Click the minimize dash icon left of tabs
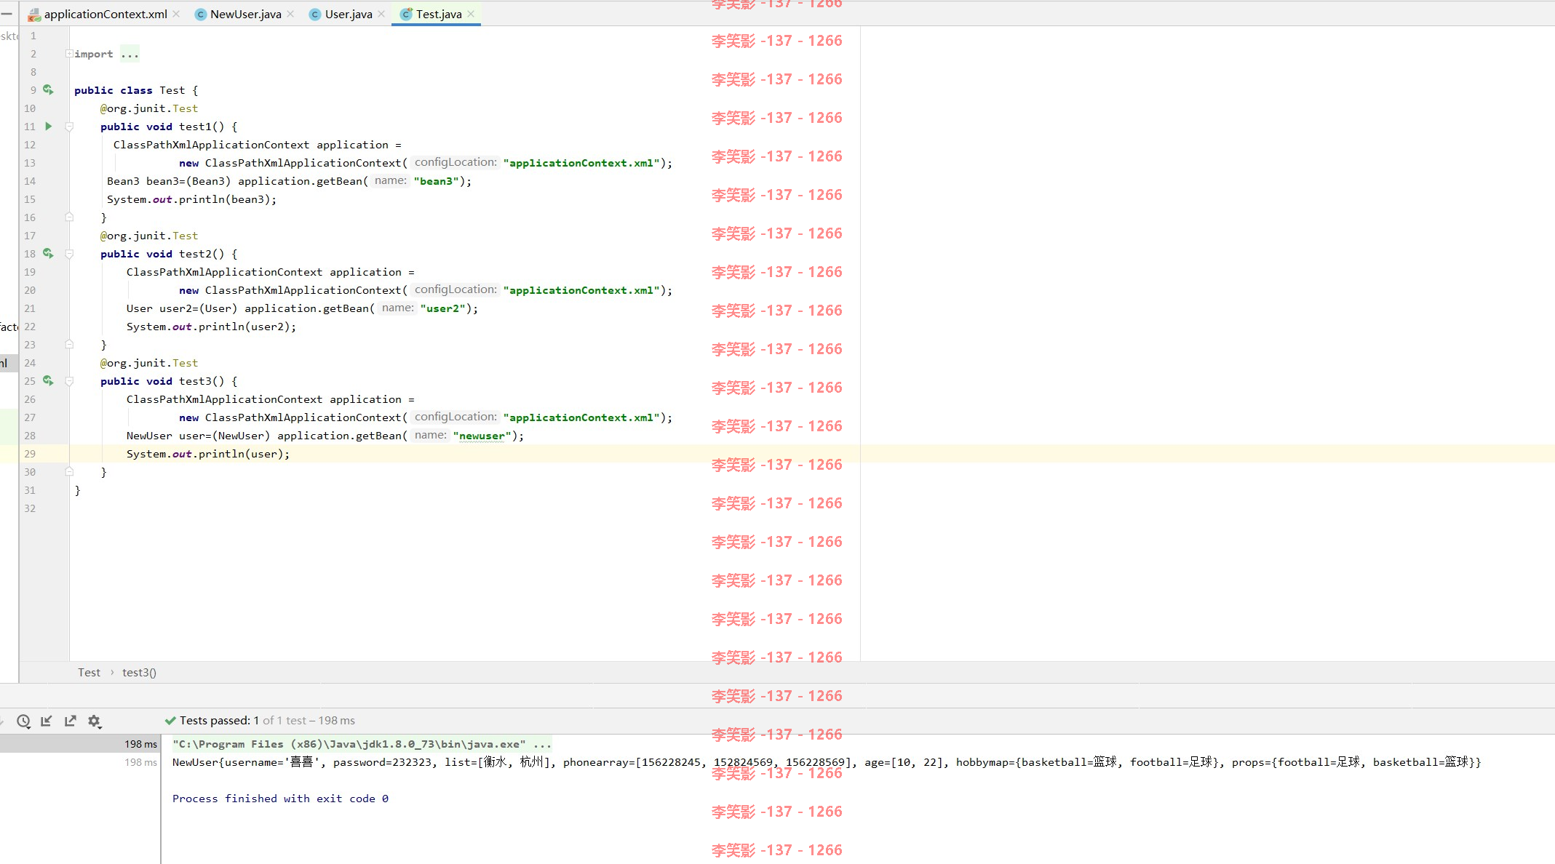This screenshot has height=864, width=1555. coord(7,14)
